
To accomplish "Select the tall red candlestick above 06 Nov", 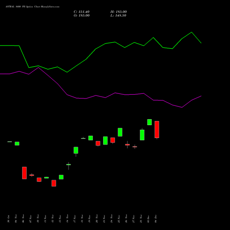I will point(24,173).
